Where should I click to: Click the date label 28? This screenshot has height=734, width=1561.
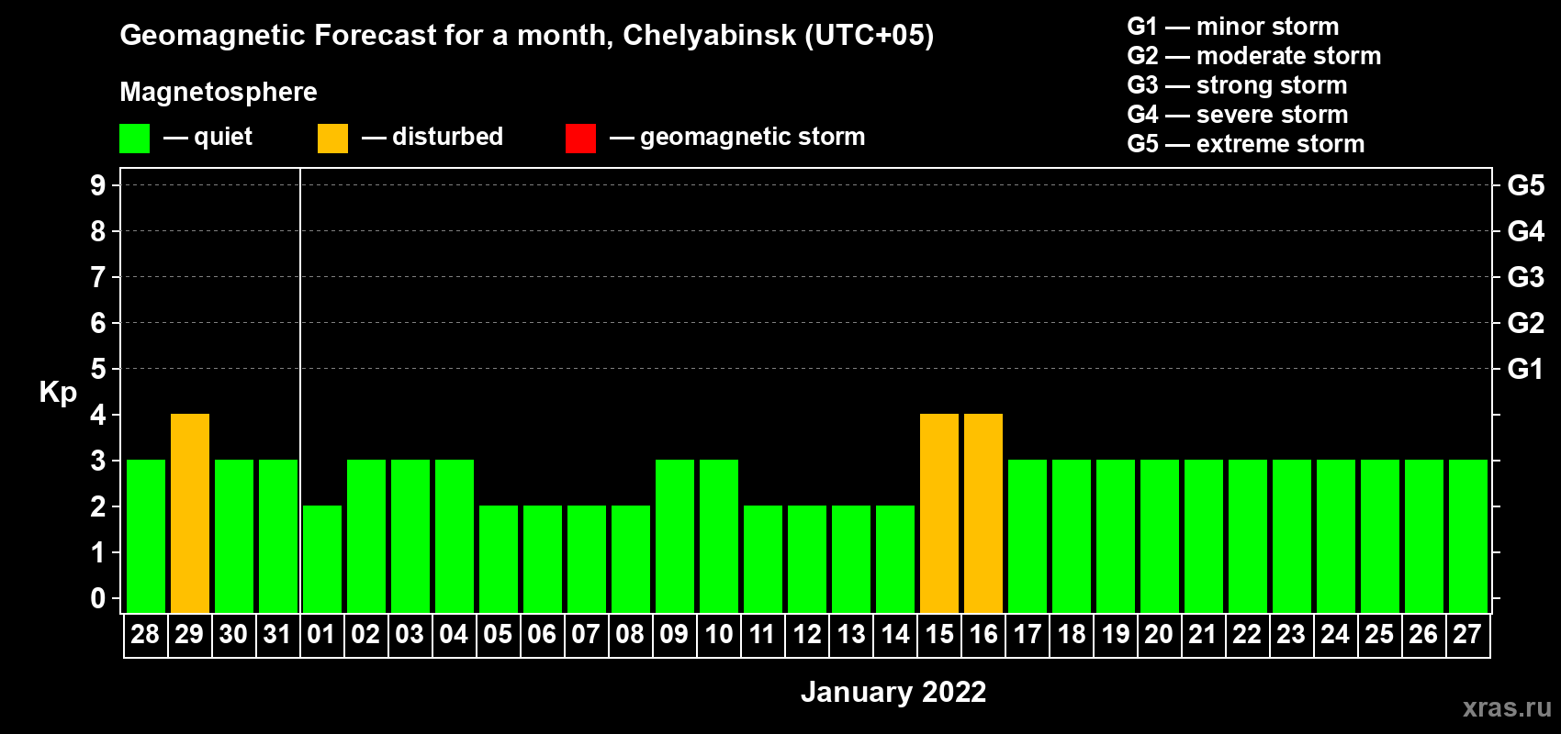[145, 635]
